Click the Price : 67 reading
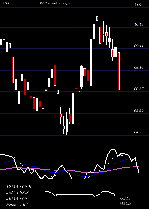This screenshot has height=209, width=149. (17, 204)
